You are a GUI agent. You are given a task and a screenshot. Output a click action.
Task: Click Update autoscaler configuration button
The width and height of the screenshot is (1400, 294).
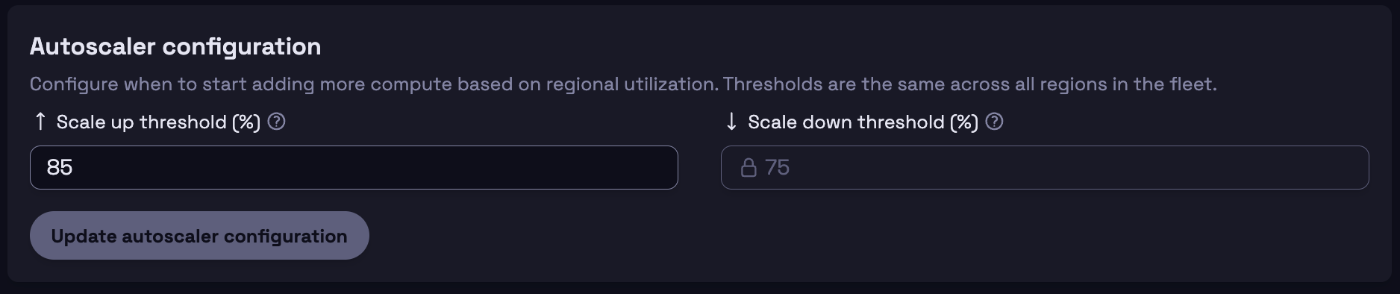tap(199, 236)
